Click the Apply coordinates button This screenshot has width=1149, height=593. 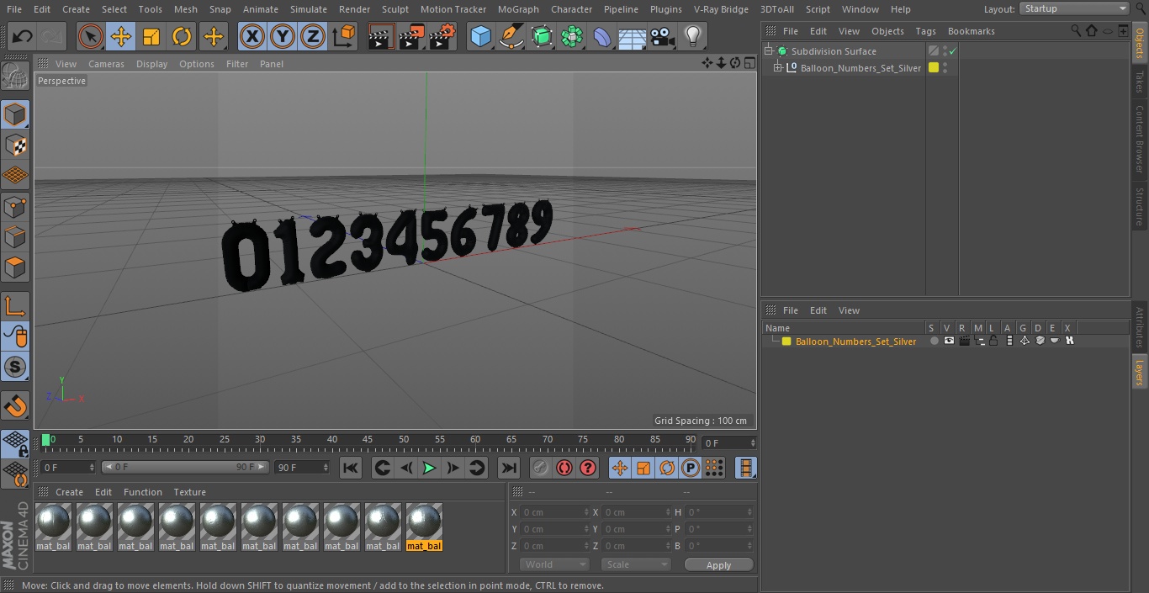tap(718, 565)
